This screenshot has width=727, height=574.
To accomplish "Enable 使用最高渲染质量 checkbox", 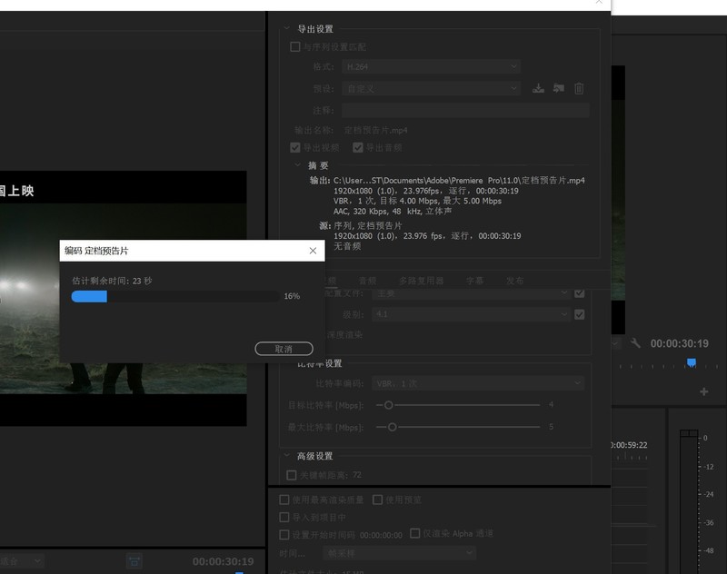I will pyautogui.click(x=284, y=500).
